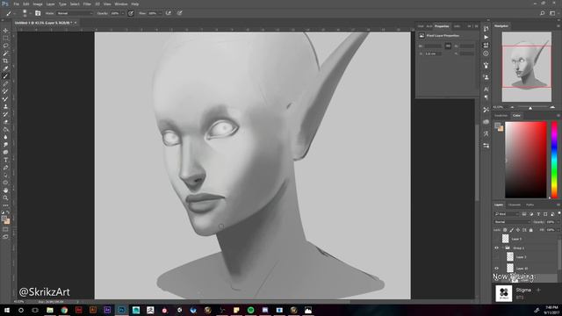Open the Filter menu
The height and width of the screenshot is (316, 562).
pyautogui.click(x=87, y=4)
